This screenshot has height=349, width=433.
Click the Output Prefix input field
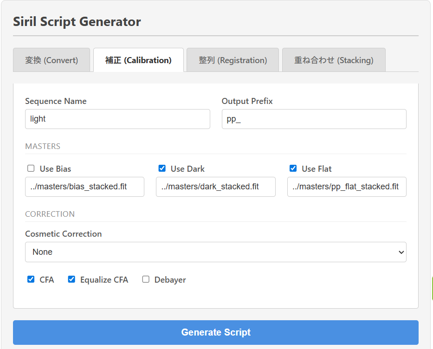point(314,119)
